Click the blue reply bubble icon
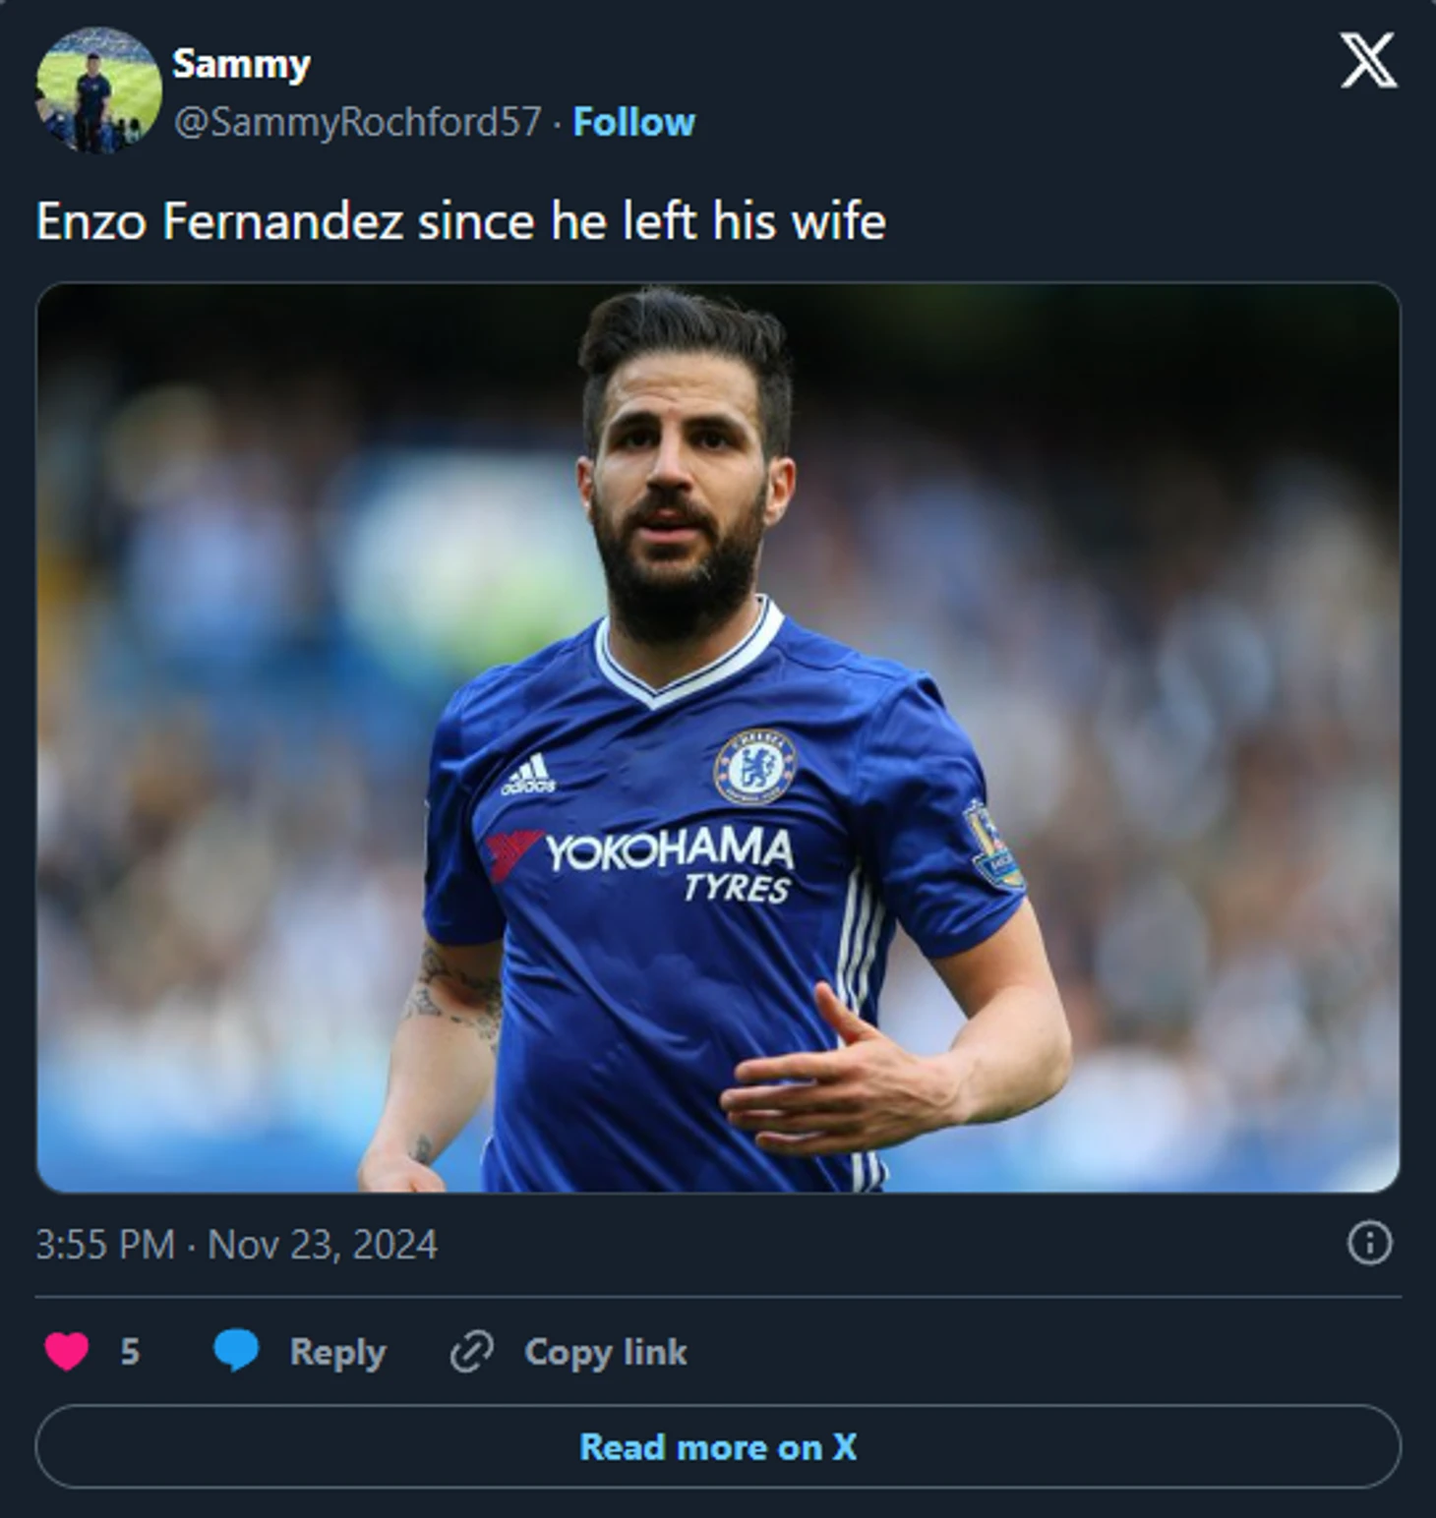Screen dimensions: 1436x1518 [x=236, y=1351]
